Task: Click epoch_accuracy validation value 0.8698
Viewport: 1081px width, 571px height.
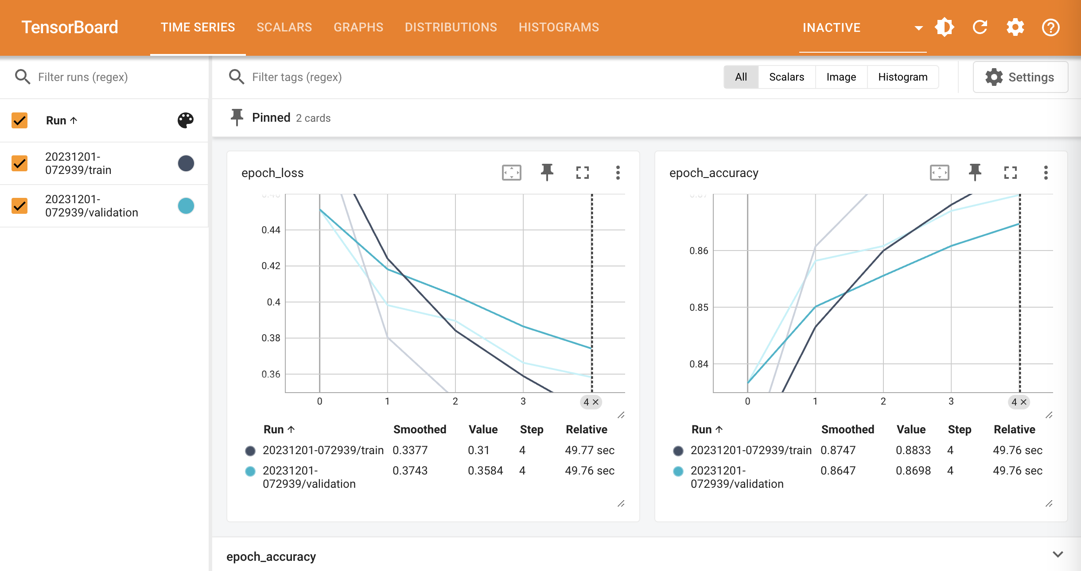Action: point(914,471)
